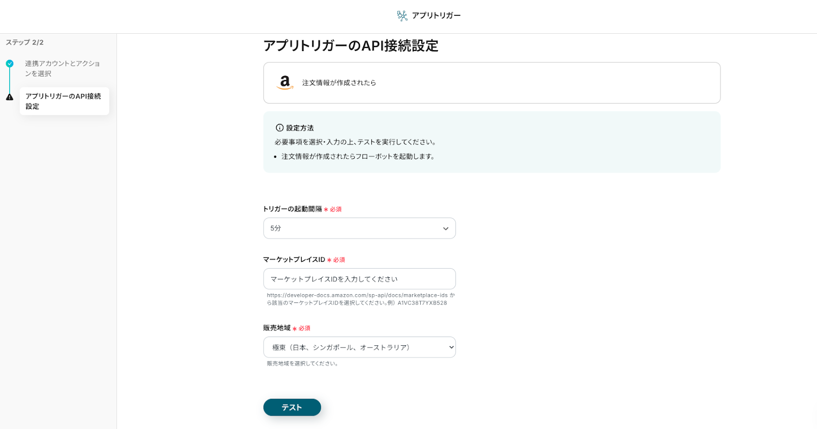Click the marketplace-ids developer docs URL text
This screenshot has width=817, height=429.
pyautogui.click(x=357, y=295)
